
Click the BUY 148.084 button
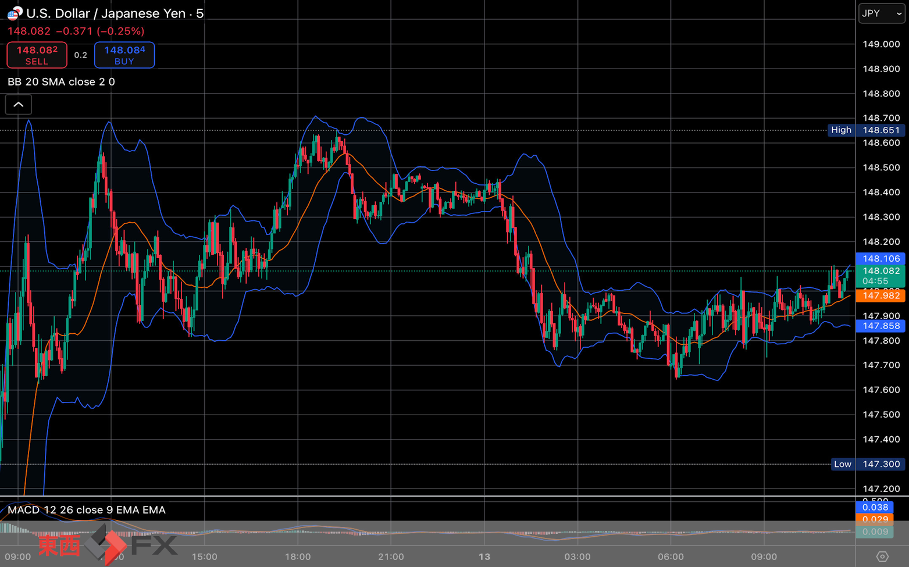pos(124,55)
